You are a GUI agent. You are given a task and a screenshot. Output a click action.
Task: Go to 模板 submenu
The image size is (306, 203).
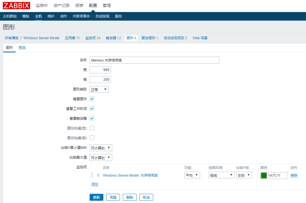point(26,16)
